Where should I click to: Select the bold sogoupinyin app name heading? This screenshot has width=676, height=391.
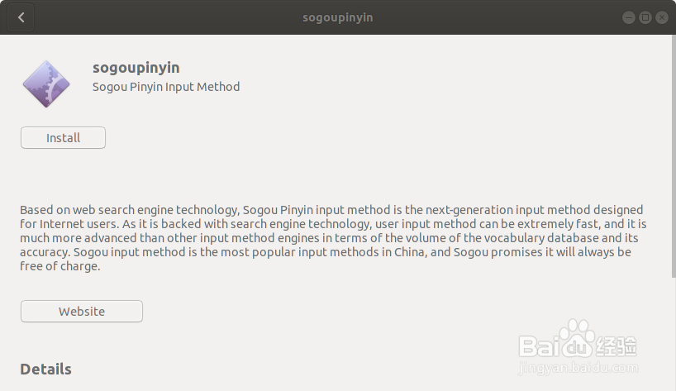[136, 68]
